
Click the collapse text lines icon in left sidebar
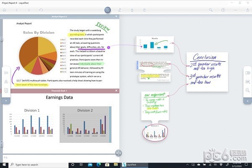(x=6, y=73)
